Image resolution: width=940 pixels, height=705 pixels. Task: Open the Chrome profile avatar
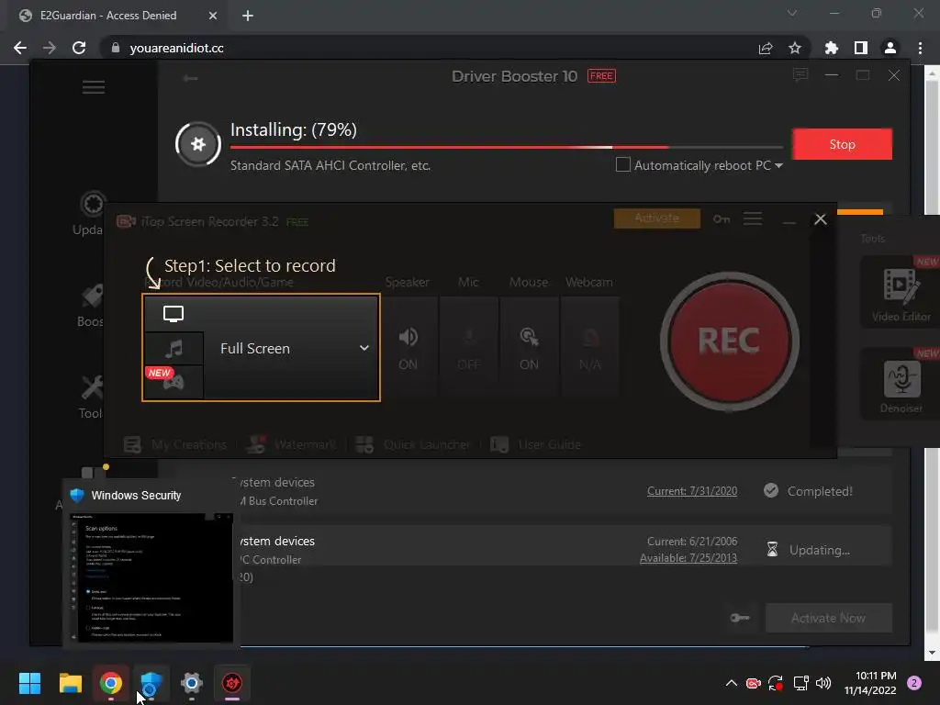click(x=890, y=48)
